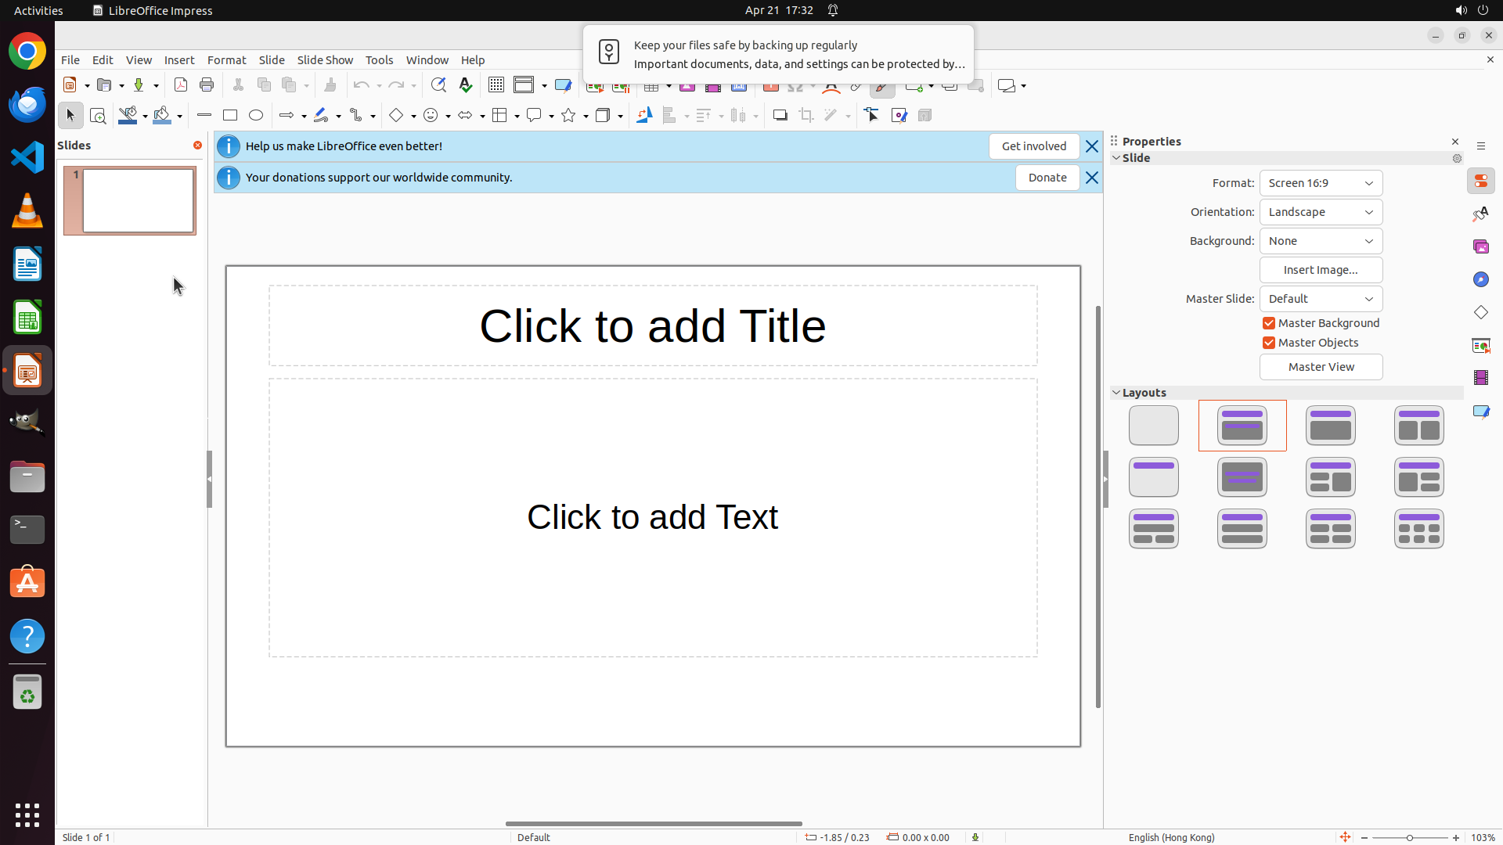Viewport: 1503px width, 845px height.
Task: Click the Display Grid toolbar icon
Action: coord(496,85)
